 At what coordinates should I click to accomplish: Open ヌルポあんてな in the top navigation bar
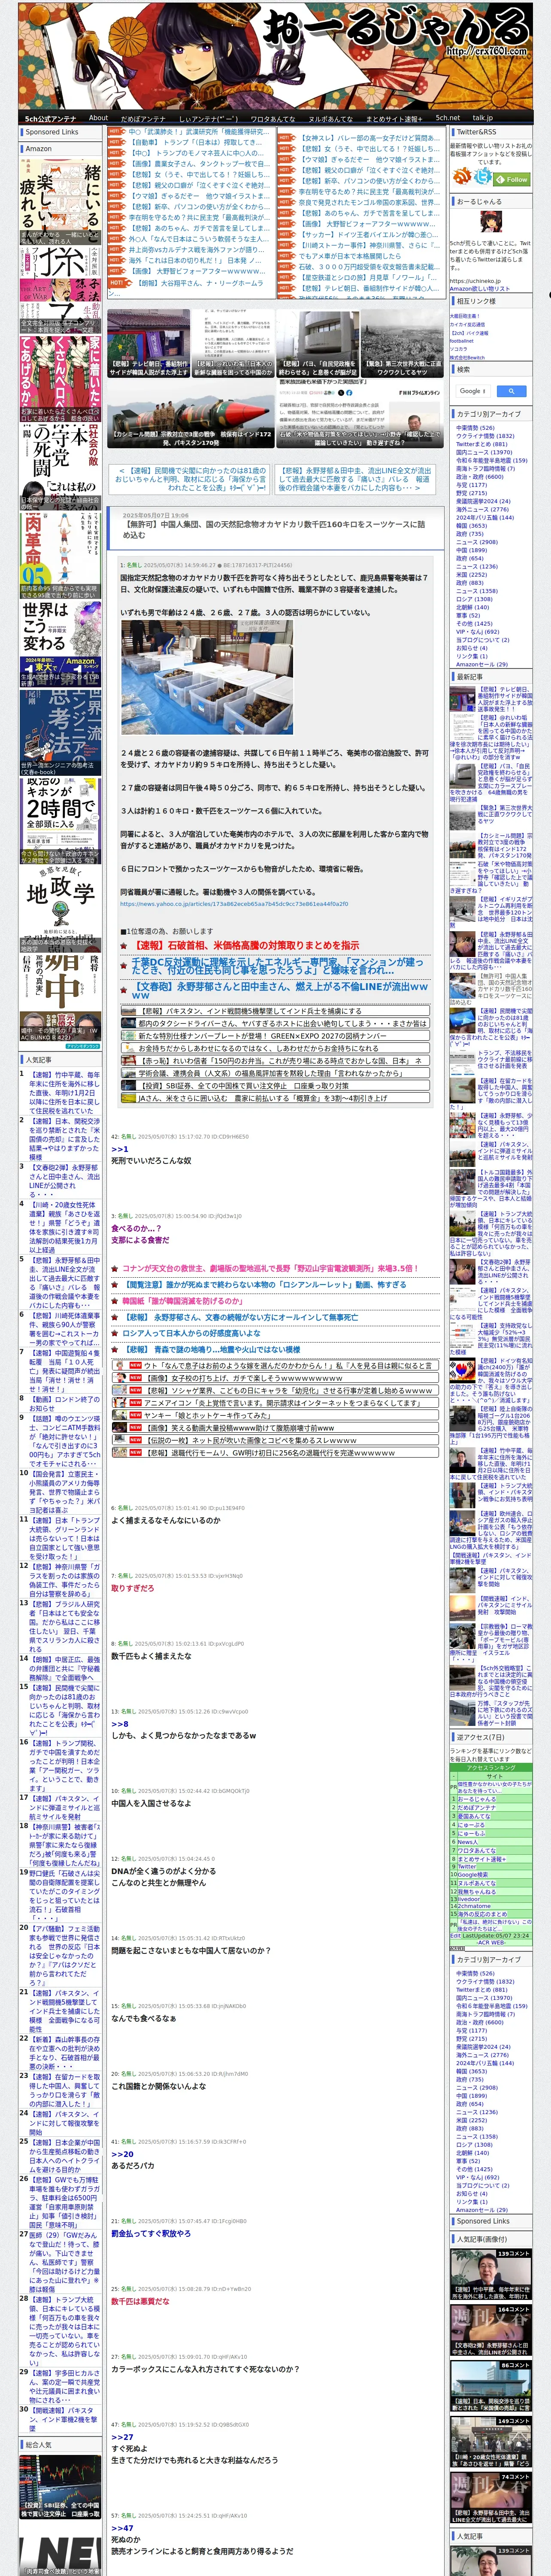(x=330, y=118)
